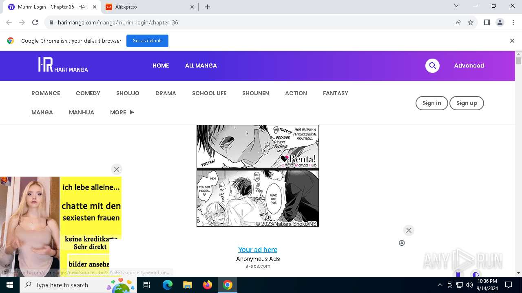Launch Firefox from taskbar
The height and width of the screenshot is (293, 522).
click(x=208, y=285)
